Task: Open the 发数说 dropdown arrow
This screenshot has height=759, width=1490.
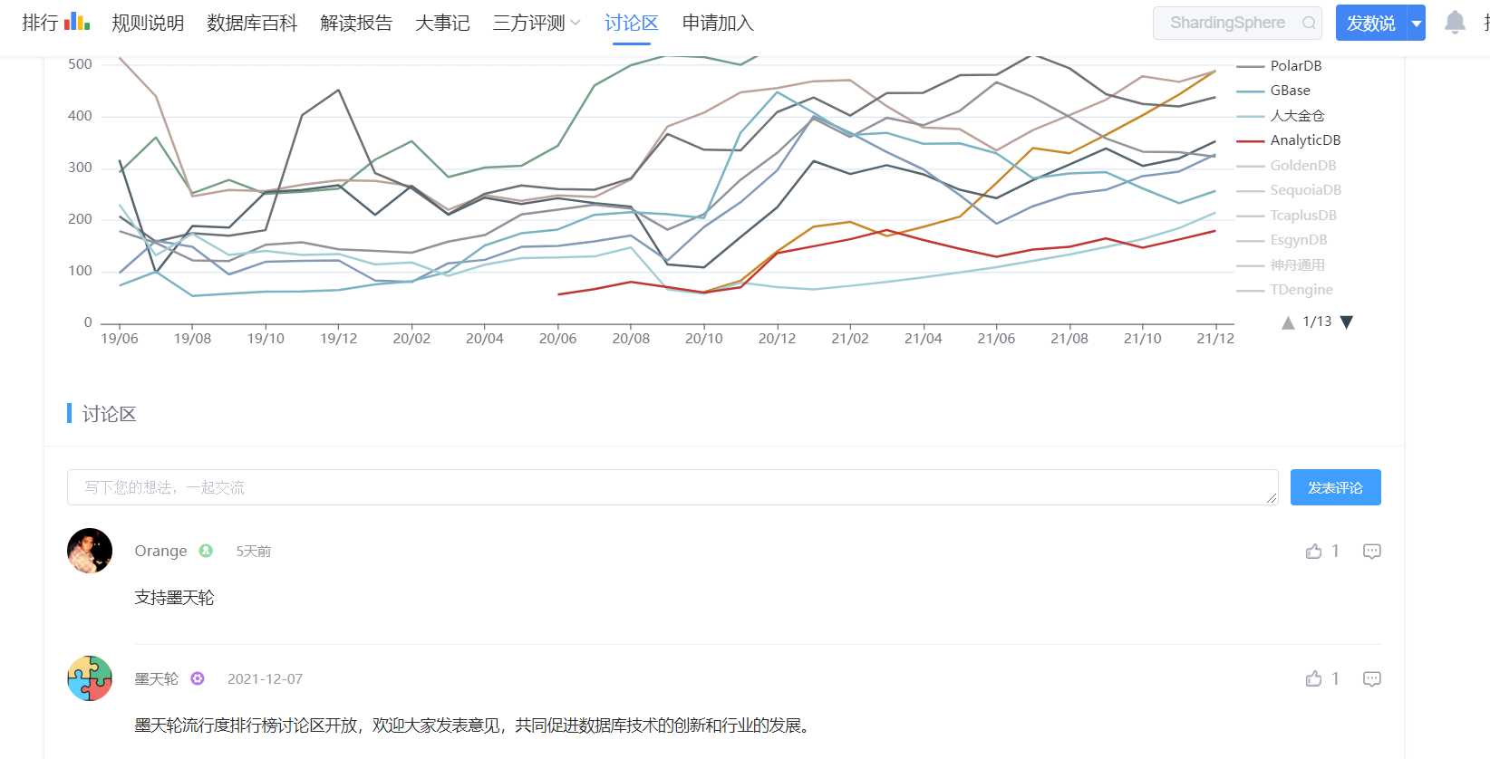Action: coord(1416,24)
